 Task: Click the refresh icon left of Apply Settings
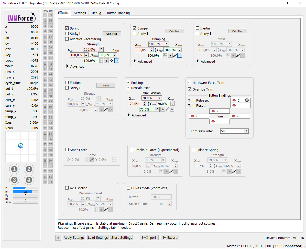point(58,238)
